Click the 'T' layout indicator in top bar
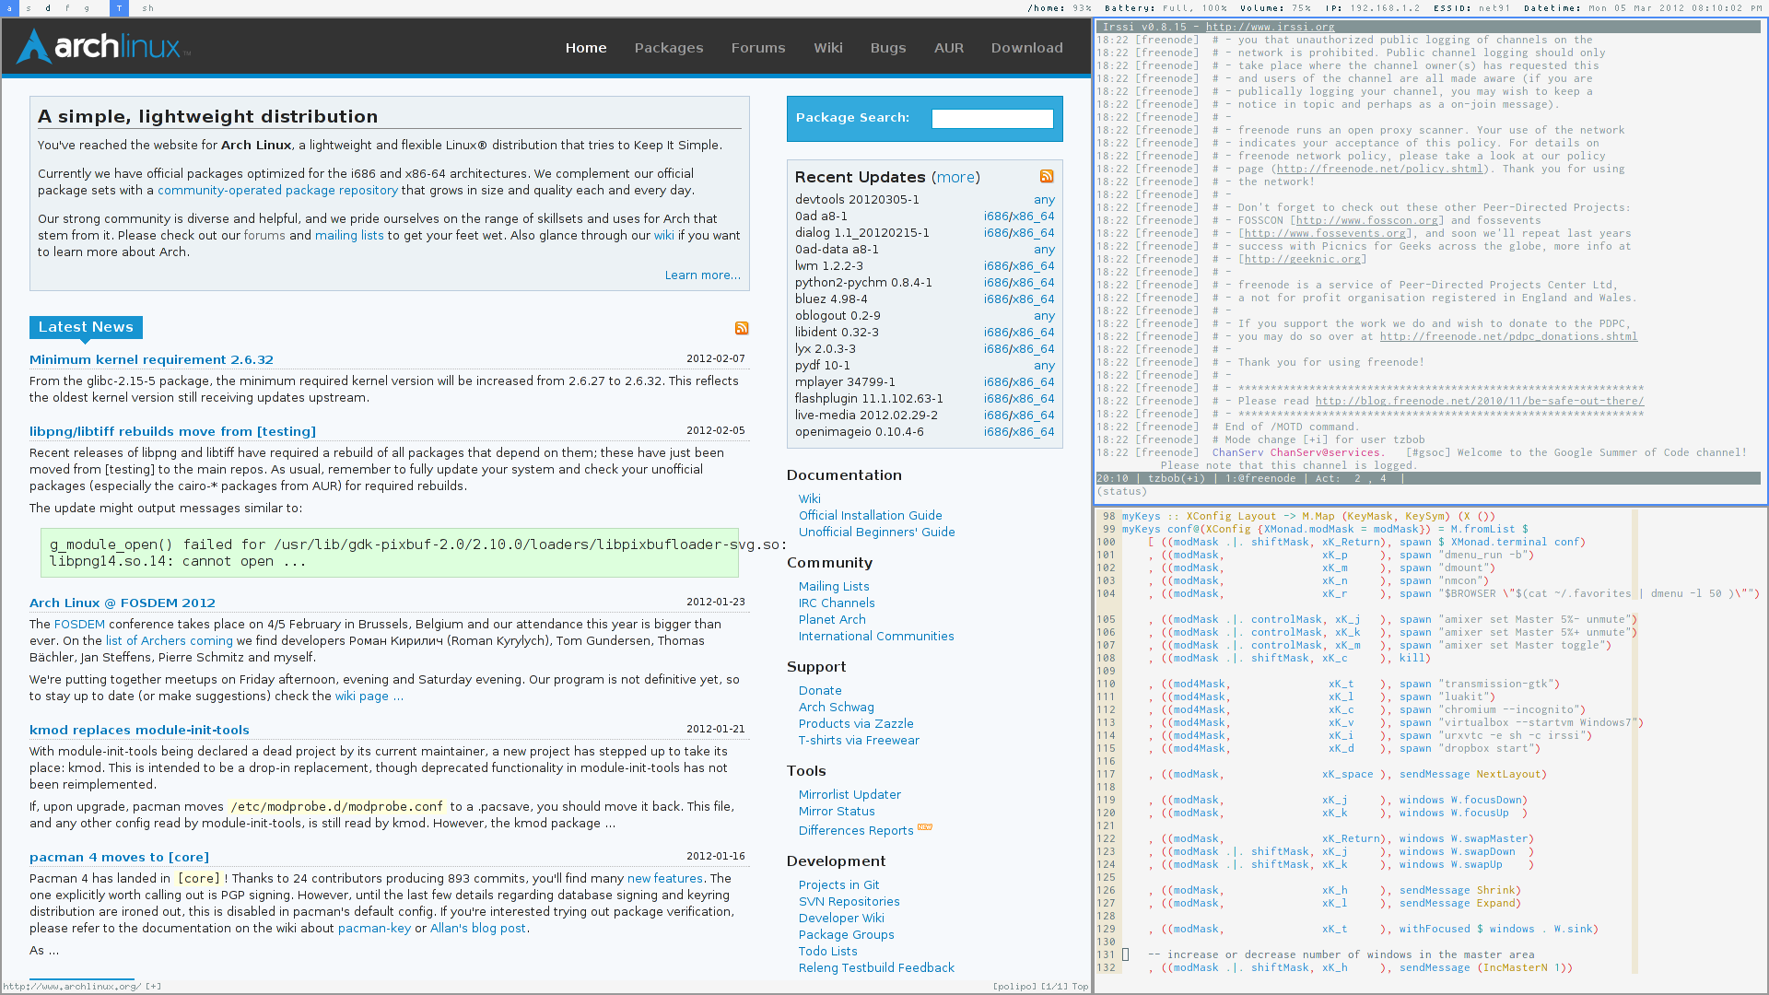Screen dimensions: 1769x995 pos(119,8)
